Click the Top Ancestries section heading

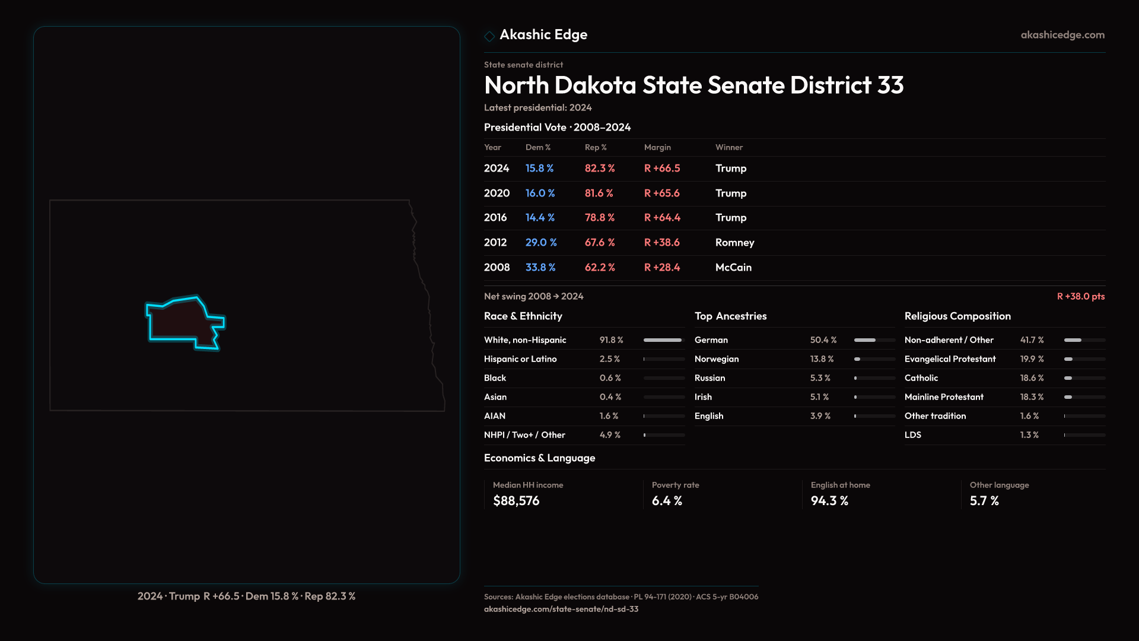coord(730,316)
